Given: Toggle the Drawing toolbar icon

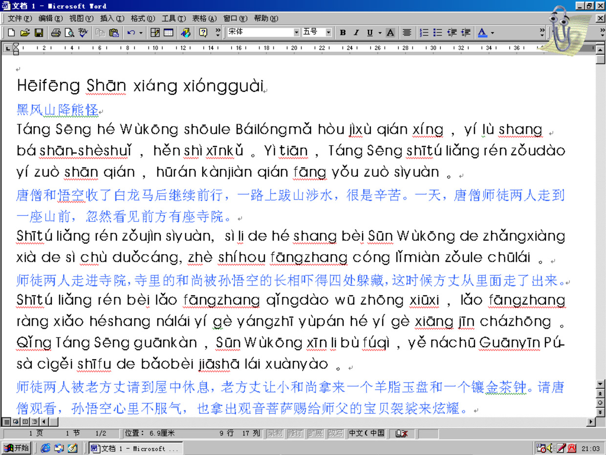Looking at the screenshot, I should point(185,33).
